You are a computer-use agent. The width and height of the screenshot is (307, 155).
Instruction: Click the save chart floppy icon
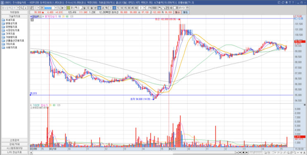tap(168, 8)
